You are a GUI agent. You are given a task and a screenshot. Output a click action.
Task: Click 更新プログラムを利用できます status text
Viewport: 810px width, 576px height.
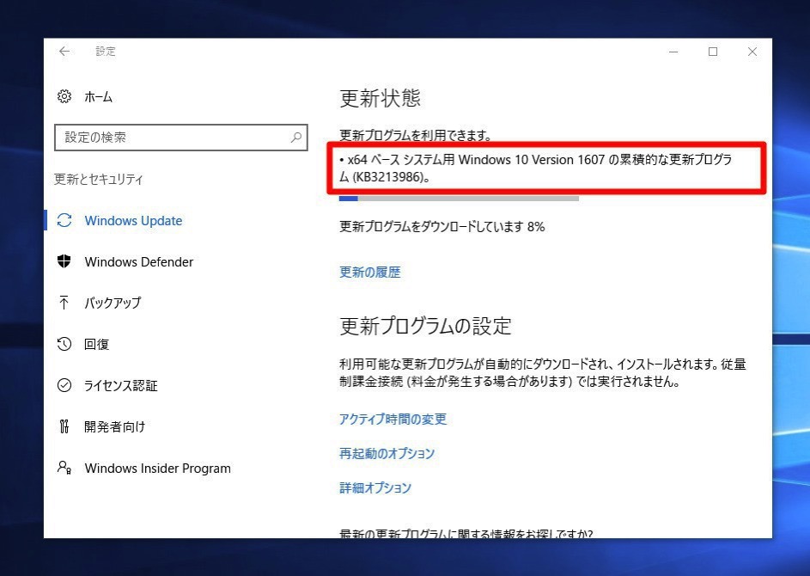coord(416,136)
